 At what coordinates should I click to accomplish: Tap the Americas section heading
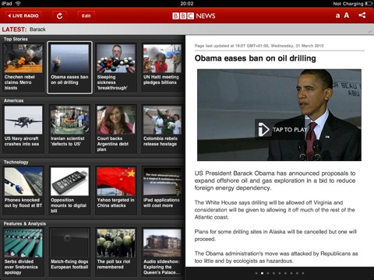coord(13,100)
